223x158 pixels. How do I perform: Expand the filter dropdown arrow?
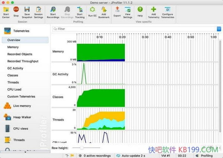(x=219, y=29)
